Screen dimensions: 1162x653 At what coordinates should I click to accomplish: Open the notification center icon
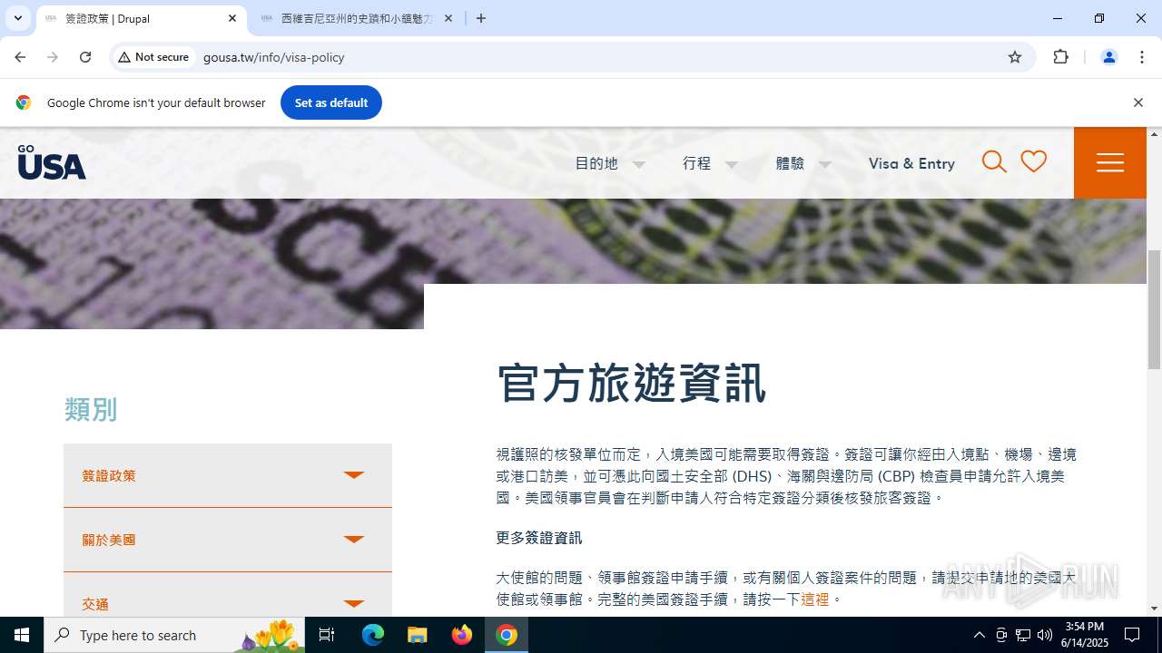tap(1132, 635)
